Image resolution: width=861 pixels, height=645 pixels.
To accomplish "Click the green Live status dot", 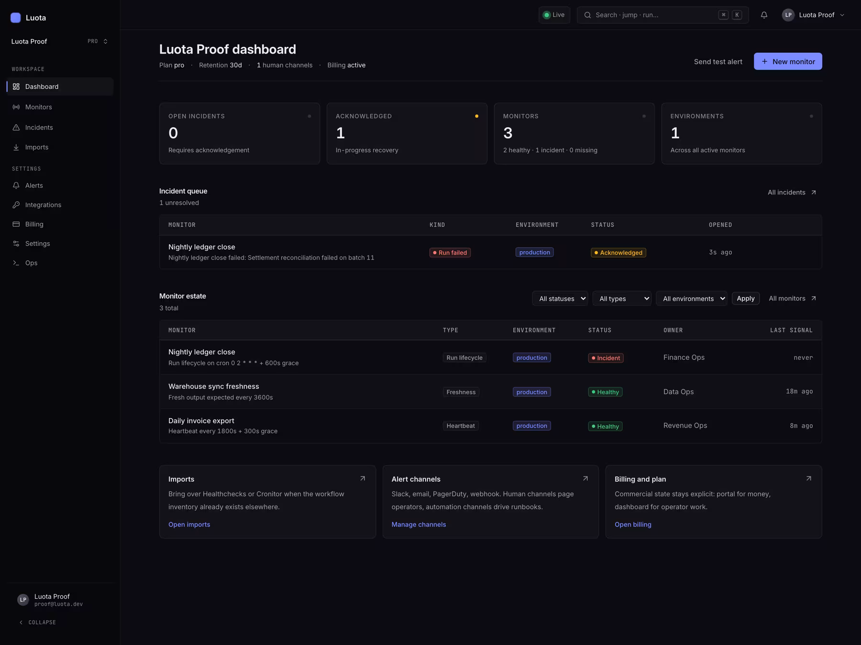I will pyautogui.click(x=546, y=15).
